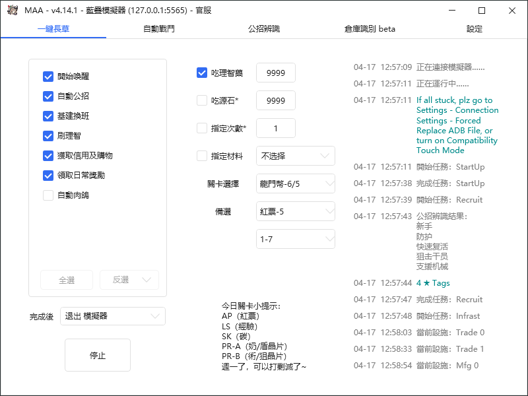Viewport: 528px width, 396px height.
Task: Toggle the 吃理智藥 checkbox
Action: [x=202, y=73]
